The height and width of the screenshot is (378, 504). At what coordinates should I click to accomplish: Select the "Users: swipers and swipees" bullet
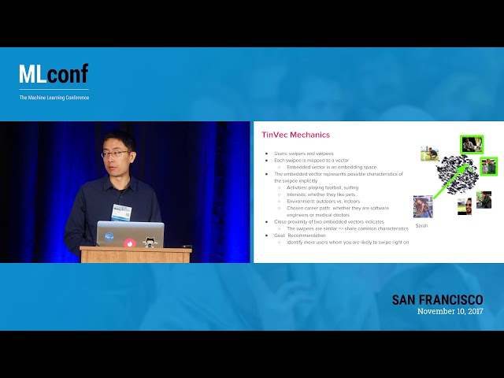coord(304,154)
